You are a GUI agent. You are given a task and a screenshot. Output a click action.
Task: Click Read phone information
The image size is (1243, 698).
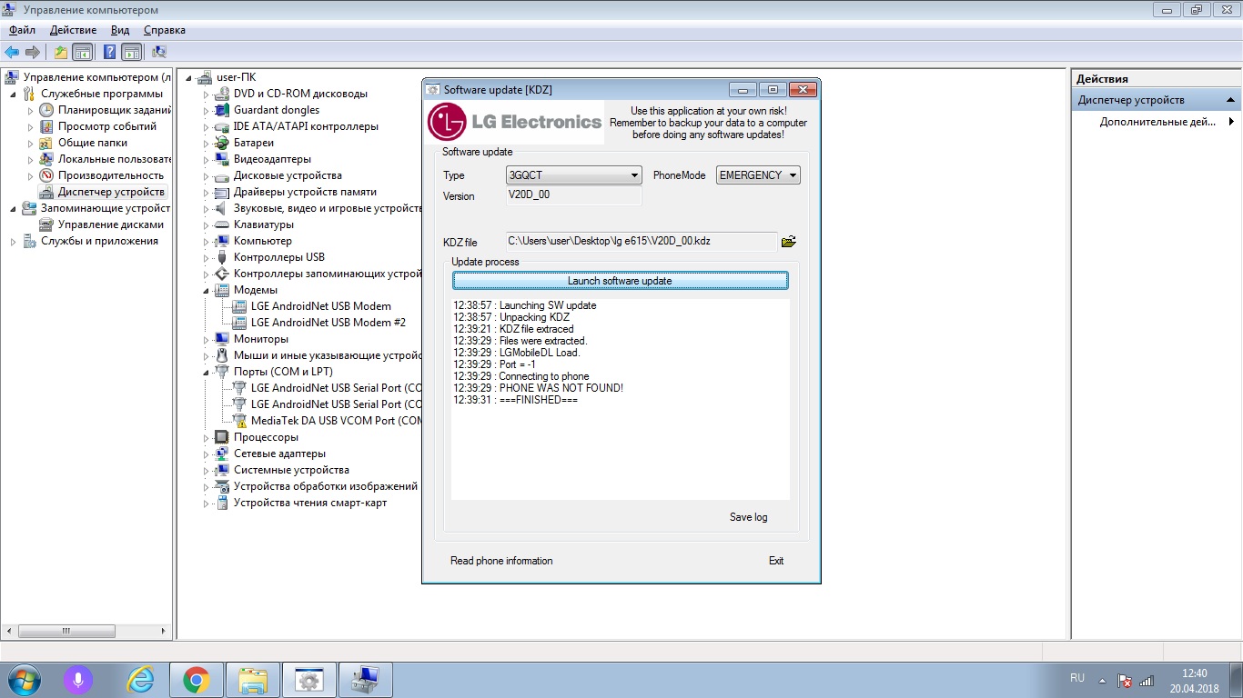coord(501,561)
